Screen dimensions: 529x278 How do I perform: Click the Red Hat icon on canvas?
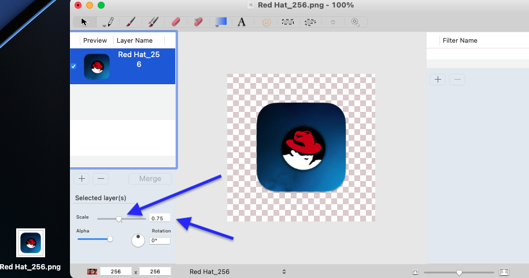[301, 148]
